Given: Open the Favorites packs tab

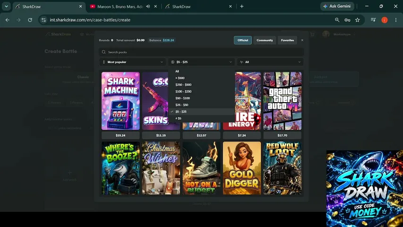Looking at the screenshot, I should [x=287, y=40].
